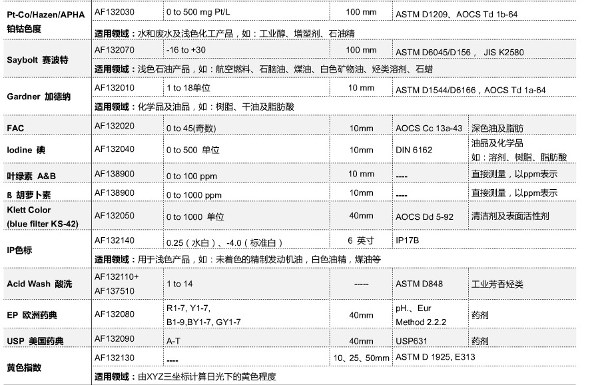Click the Method 2.2.2 text
The image size is (596, 385).
pyautogui.click(x=421, y=322)
